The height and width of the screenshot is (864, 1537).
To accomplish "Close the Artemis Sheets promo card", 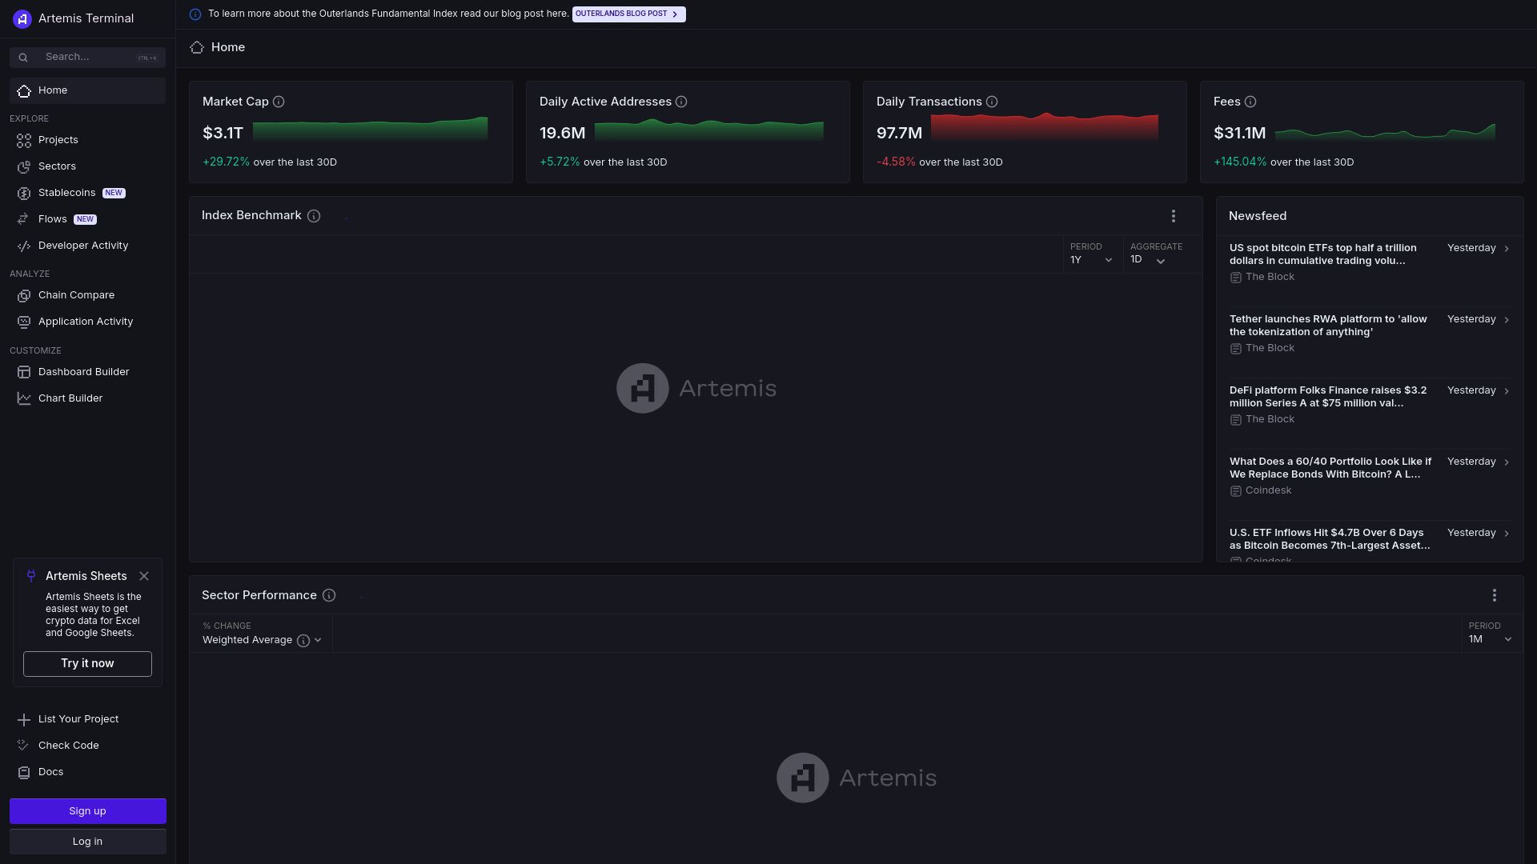I will point(144,576).
